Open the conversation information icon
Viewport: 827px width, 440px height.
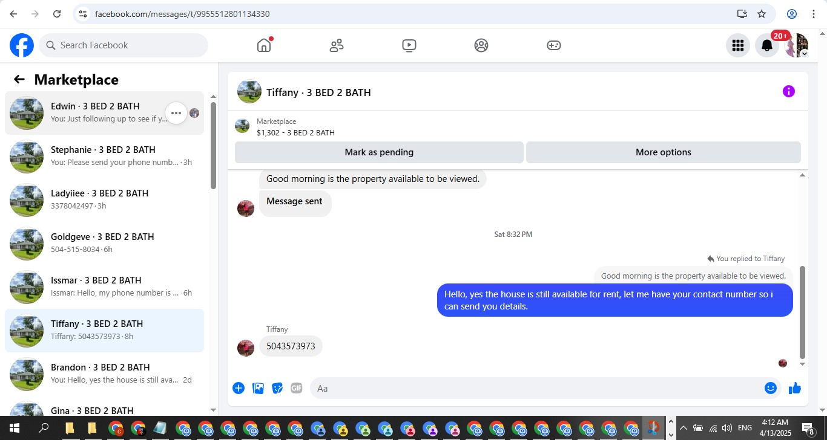(x=788, y=91)
